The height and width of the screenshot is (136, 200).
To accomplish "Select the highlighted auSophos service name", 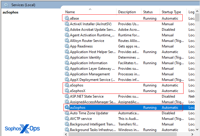I will coord(78,108).
